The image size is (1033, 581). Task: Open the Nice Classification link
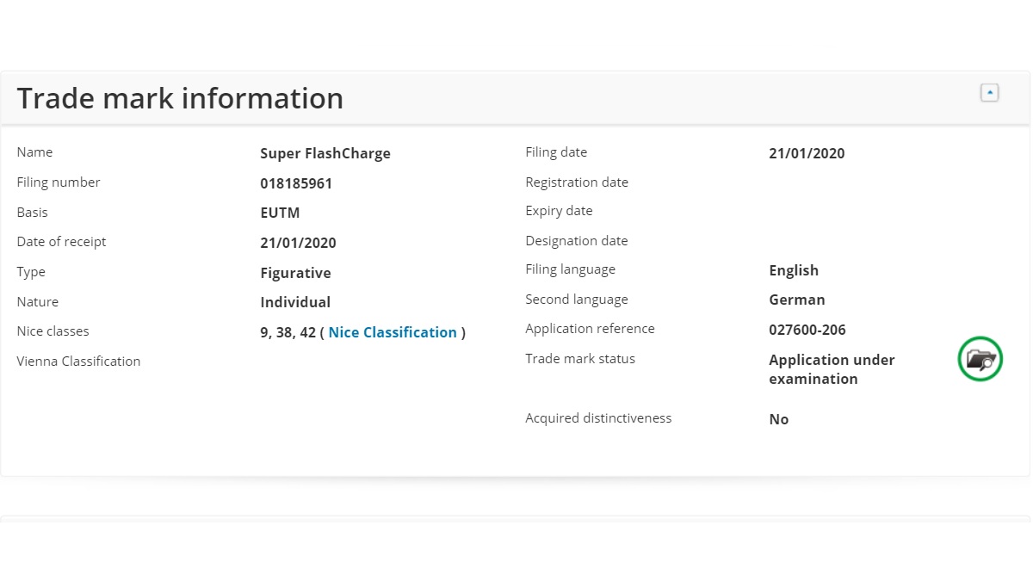[x=393, y=332]
